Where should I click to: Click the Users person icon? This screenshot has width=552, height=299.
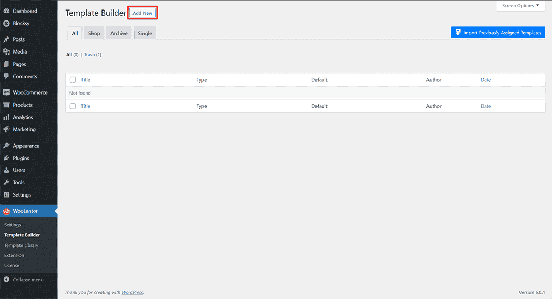point(6,170)
